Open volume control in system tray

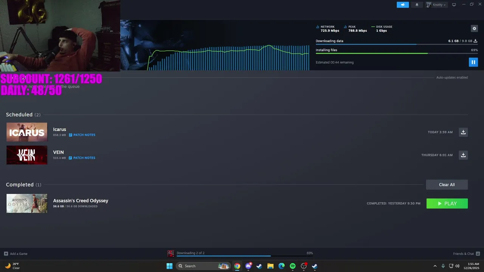pyautogui.click(x=458, y=266)
